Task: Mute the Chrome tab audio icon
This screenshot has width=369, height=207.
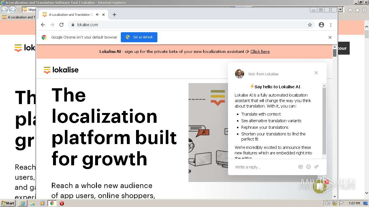Action: click(x=97, y=15)
